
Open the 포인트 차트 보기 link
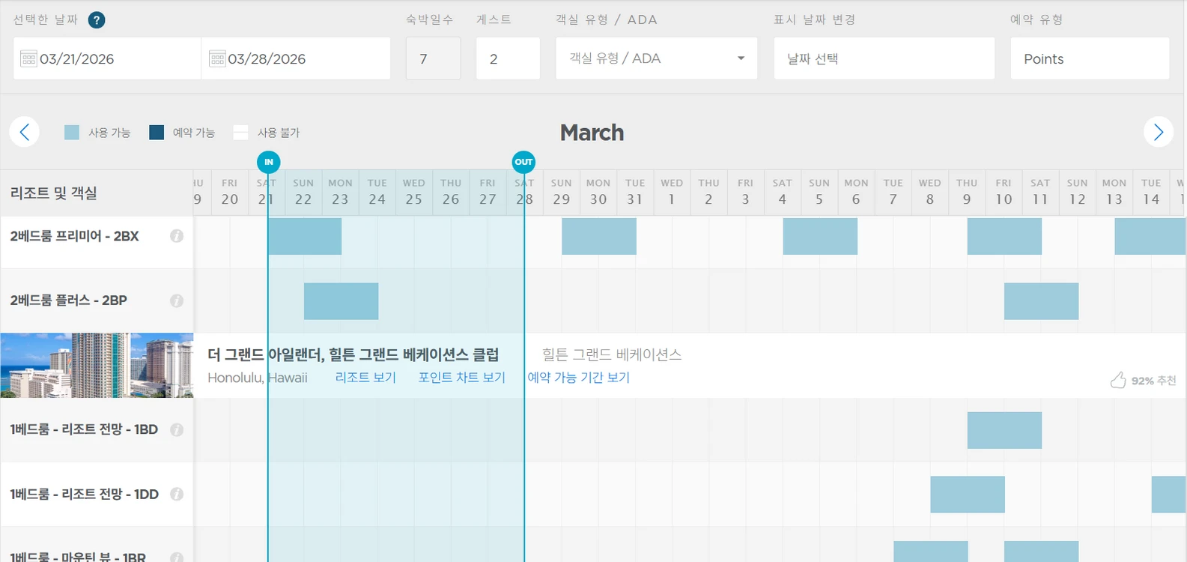pos(462,378)
